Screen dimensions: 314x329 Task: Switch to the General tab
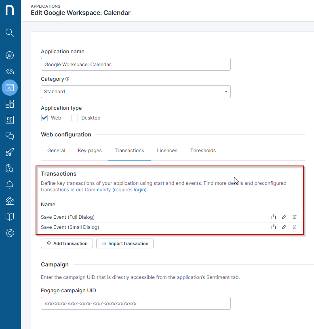tap(56, 151)
